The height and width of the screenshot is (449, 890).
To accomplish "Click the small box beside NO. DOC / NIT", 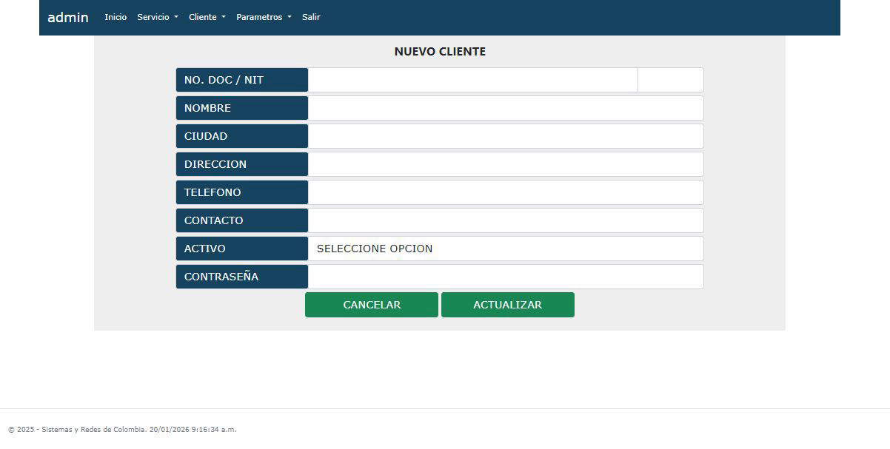I will point(669,79).
